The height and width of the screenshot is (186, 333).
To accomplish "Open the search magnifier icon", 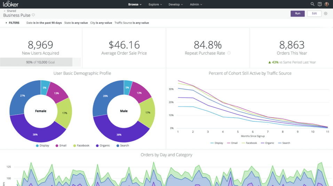I will pos(312,4).
